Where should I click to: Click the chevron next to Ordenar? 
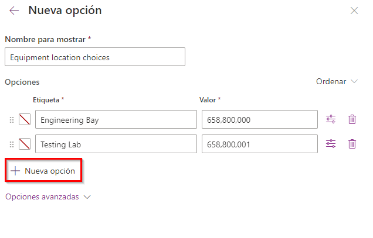tap(354, 81)
